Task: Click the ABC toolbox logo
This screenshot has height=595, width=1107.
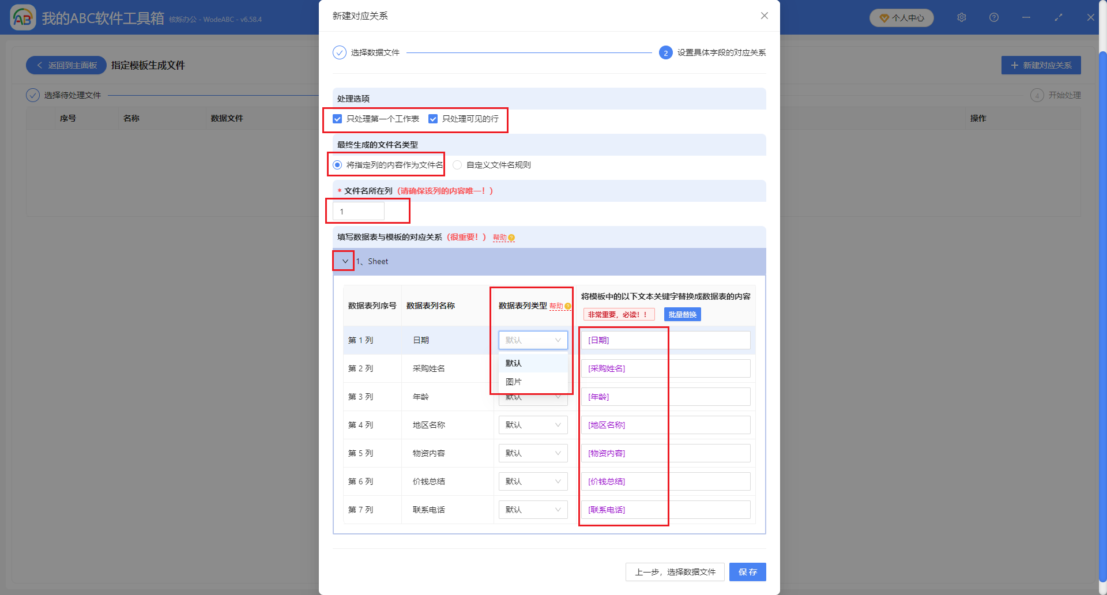Action: (x=22, y=17)
